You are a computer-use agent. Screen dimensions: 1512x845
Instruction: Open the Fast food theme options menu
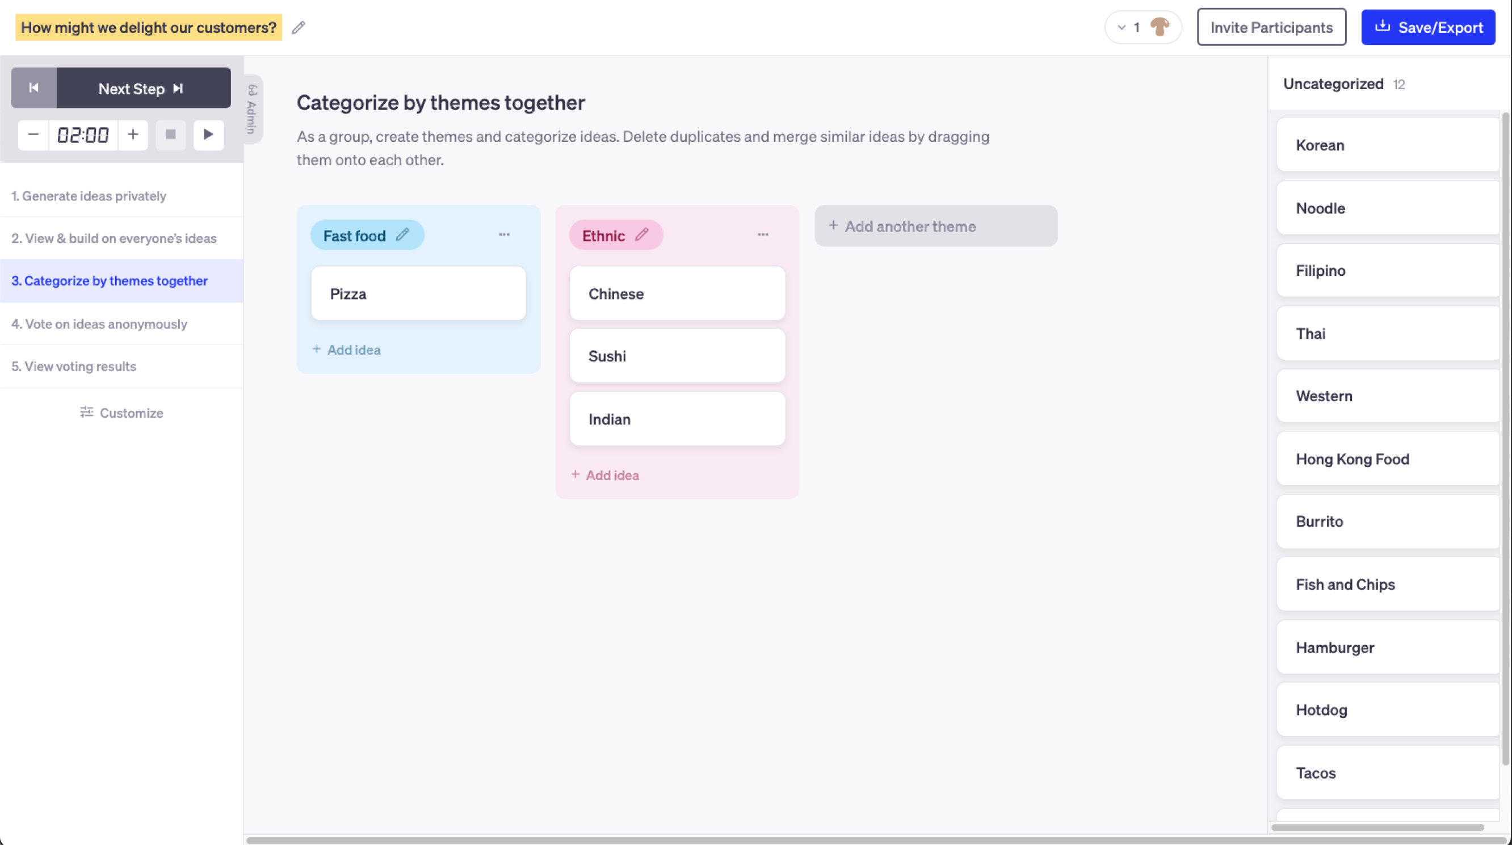tap(504, 234)
